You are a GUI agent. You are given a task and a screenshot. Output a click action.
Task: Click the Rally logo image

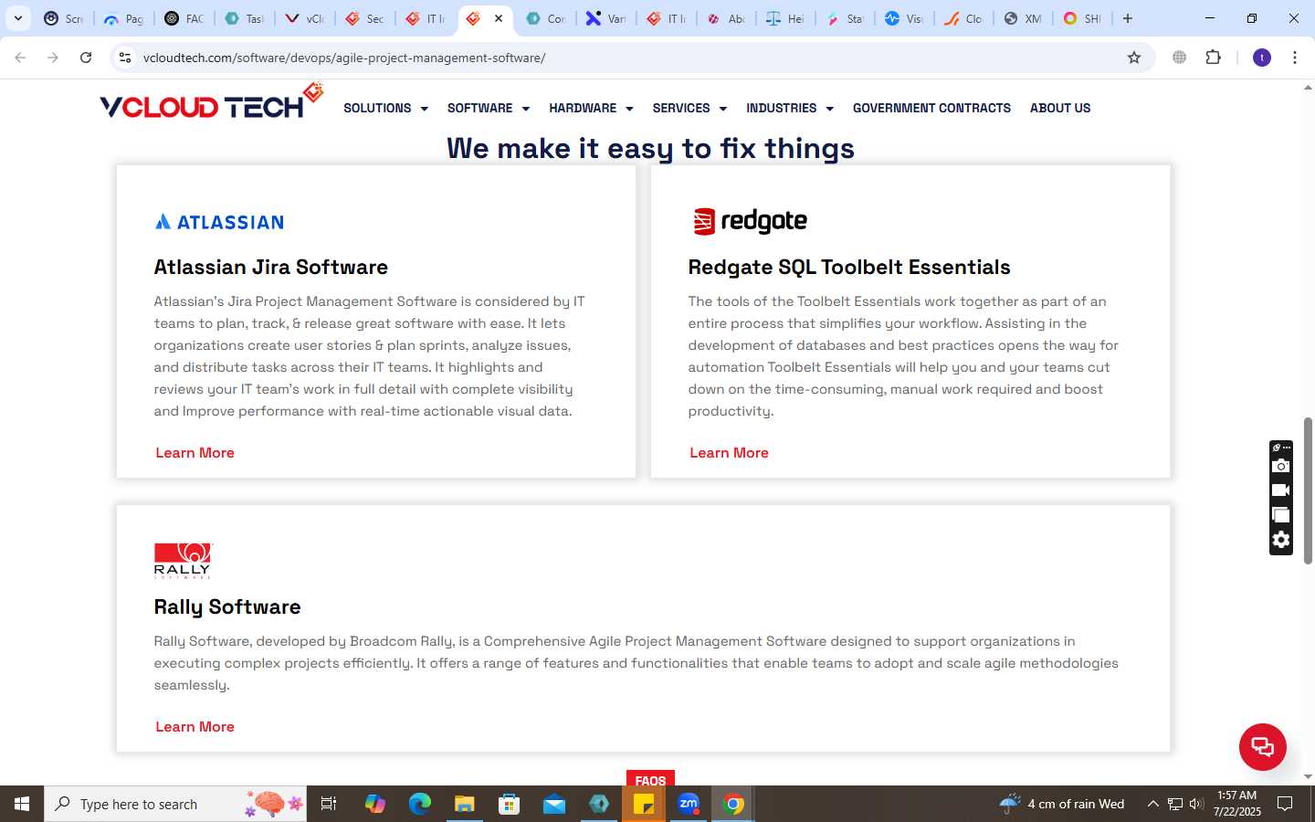click(183, 561)
